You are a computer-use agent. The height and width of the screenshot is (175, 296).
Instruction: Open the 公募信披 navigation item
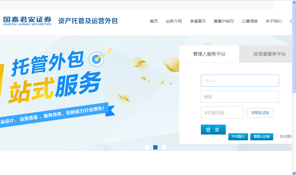[250, 21]
